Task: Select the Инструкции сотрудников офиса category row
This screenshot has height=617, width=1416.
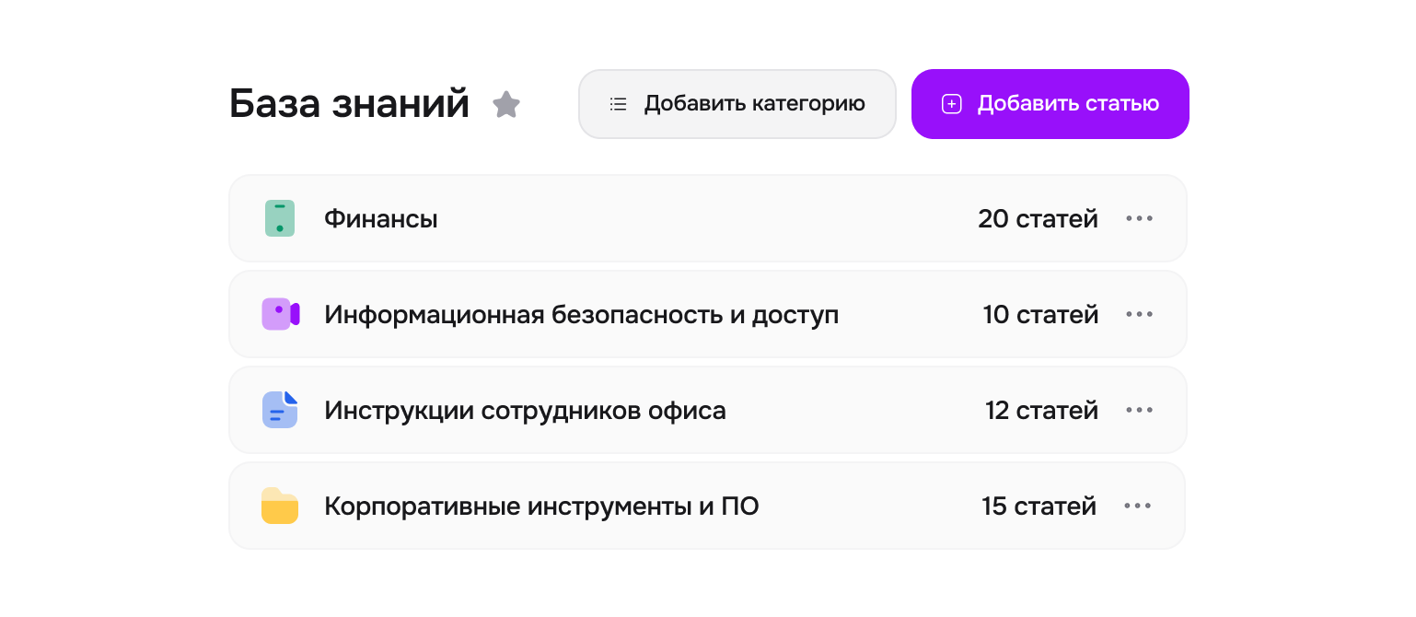Action: (644, 409)
